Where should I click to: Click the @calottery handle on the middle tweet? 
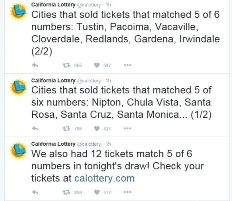[89, 81]
